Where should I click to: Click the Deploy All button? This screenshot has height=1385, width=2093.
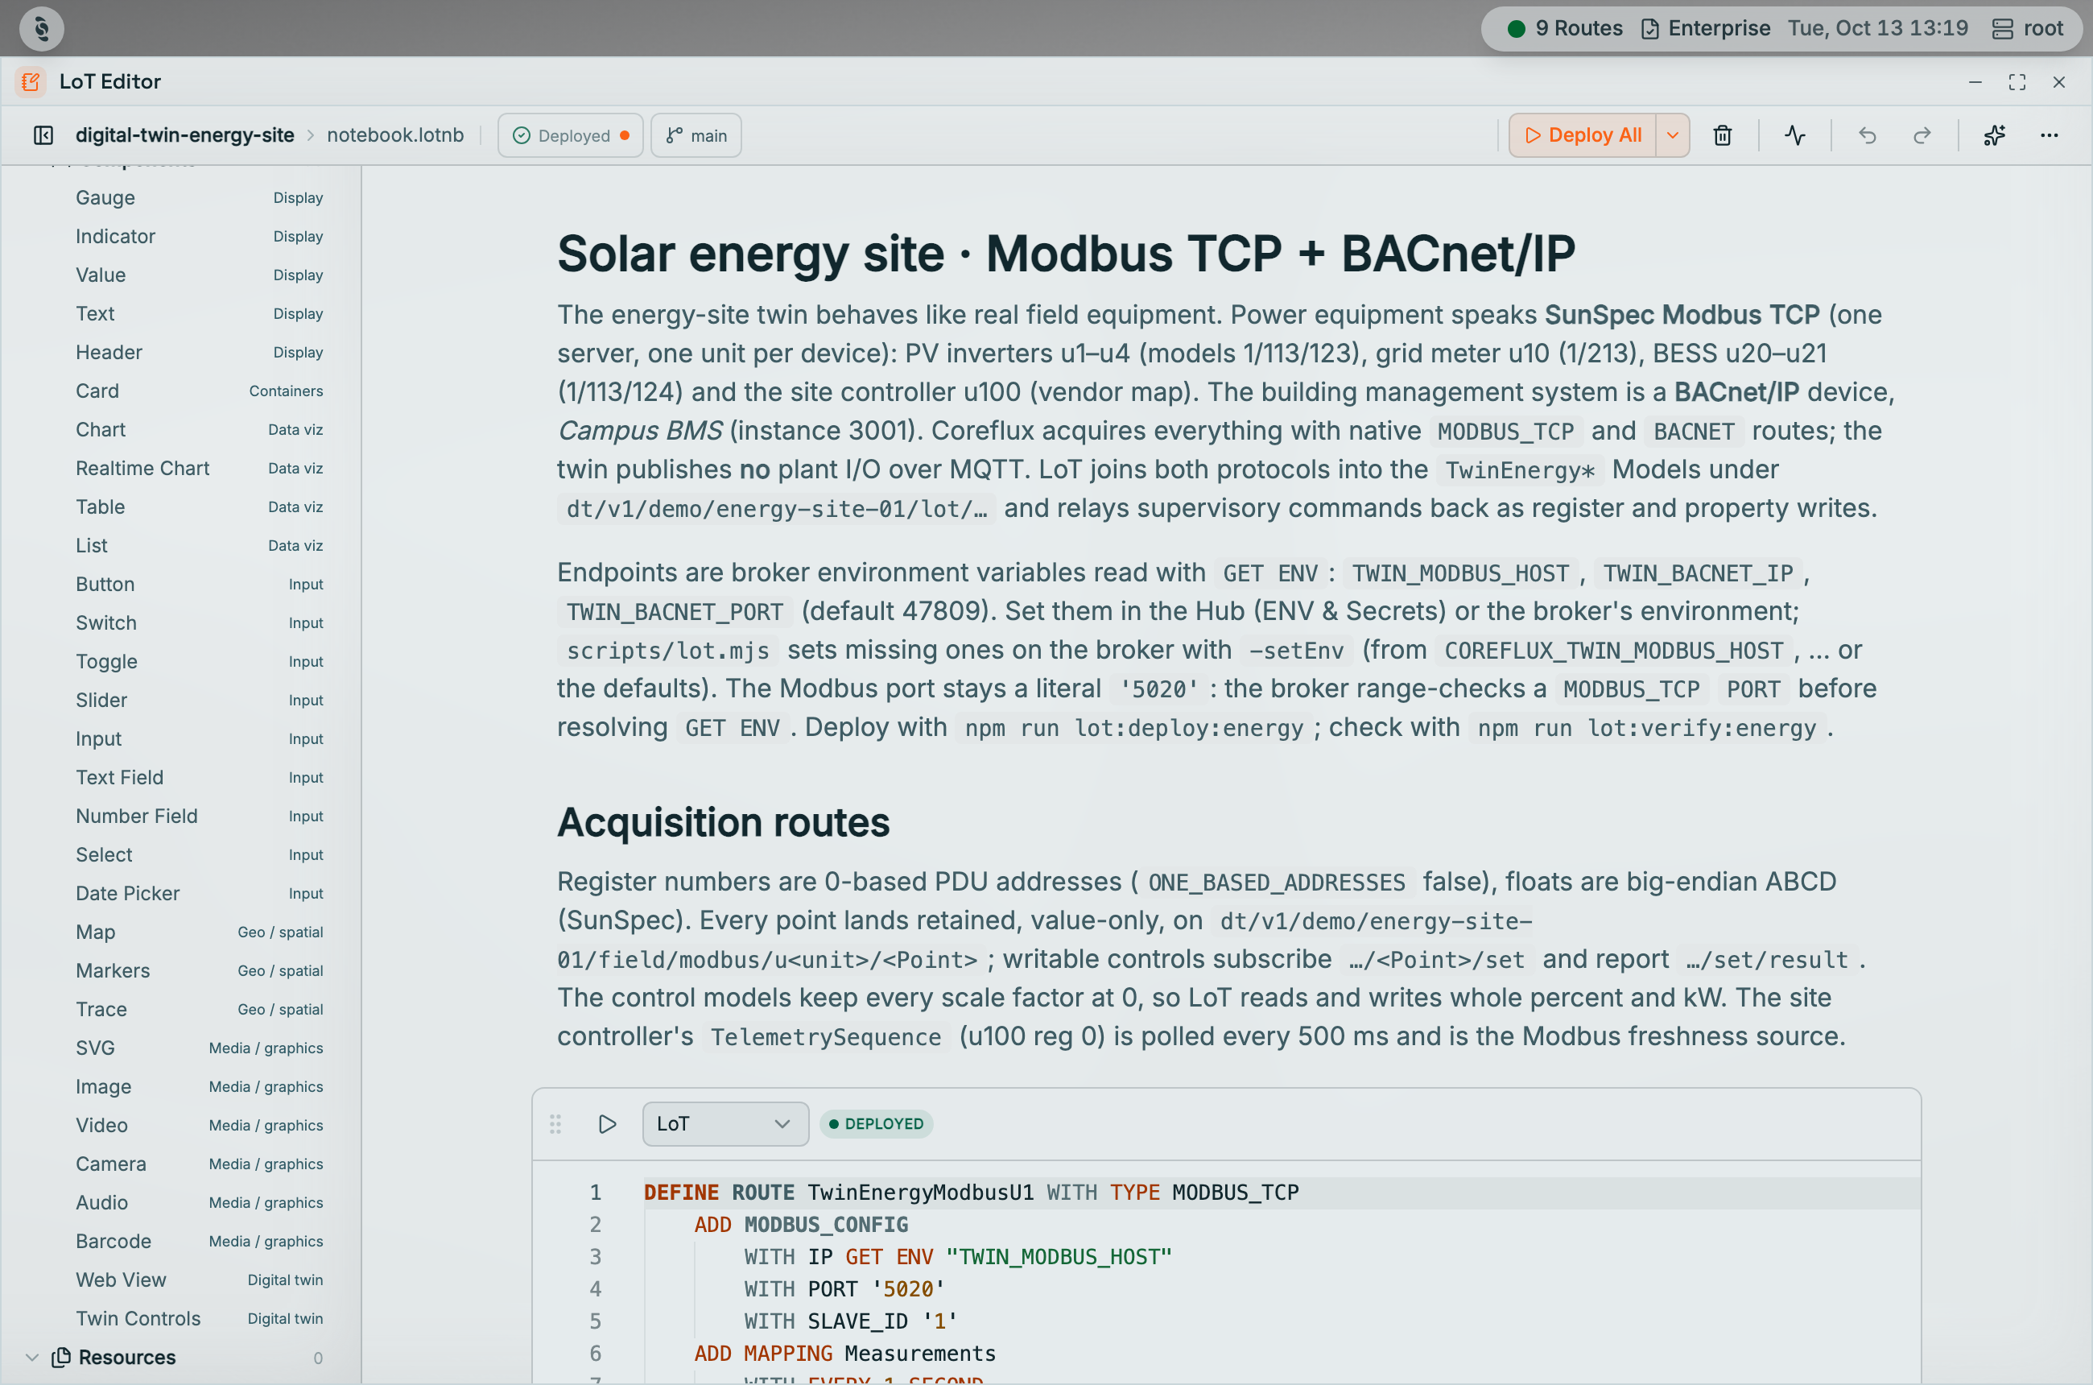[x=1583, y=135]
